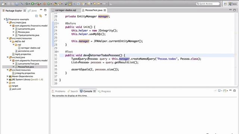Click the New Java Package icon
The image size is (239, 134).
(x=44, y=4)
